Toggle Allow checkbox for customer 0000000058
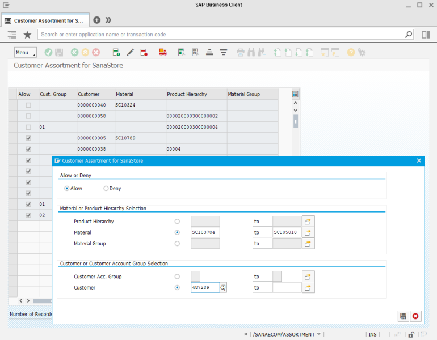The image size is (437, 340). click(x=28, y=116)
